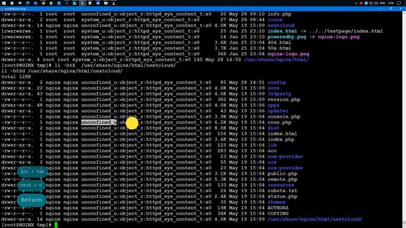Open the taskbar clock
Image resolution: width=406 pixels, height=228 pixels.
(x=391, y=3)
